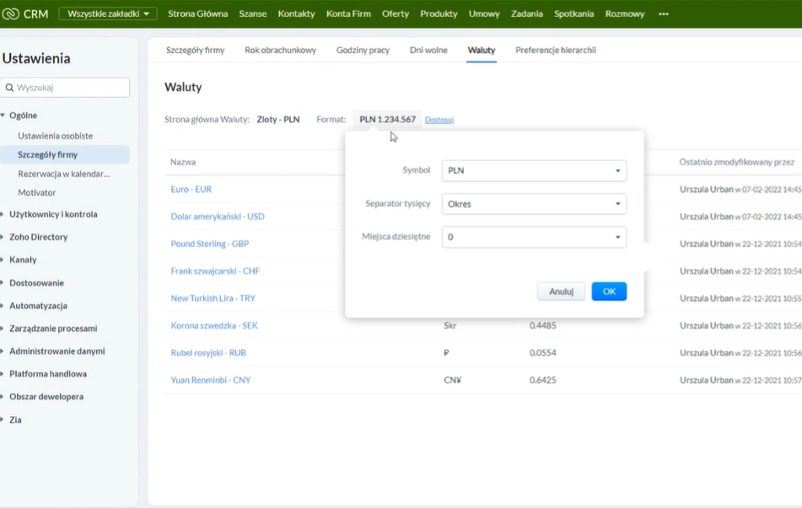Focus the Wyszukaj settings search field
The width and height of the screenshot is (802, 508).
pyautogui.click(x=65, y=88)
